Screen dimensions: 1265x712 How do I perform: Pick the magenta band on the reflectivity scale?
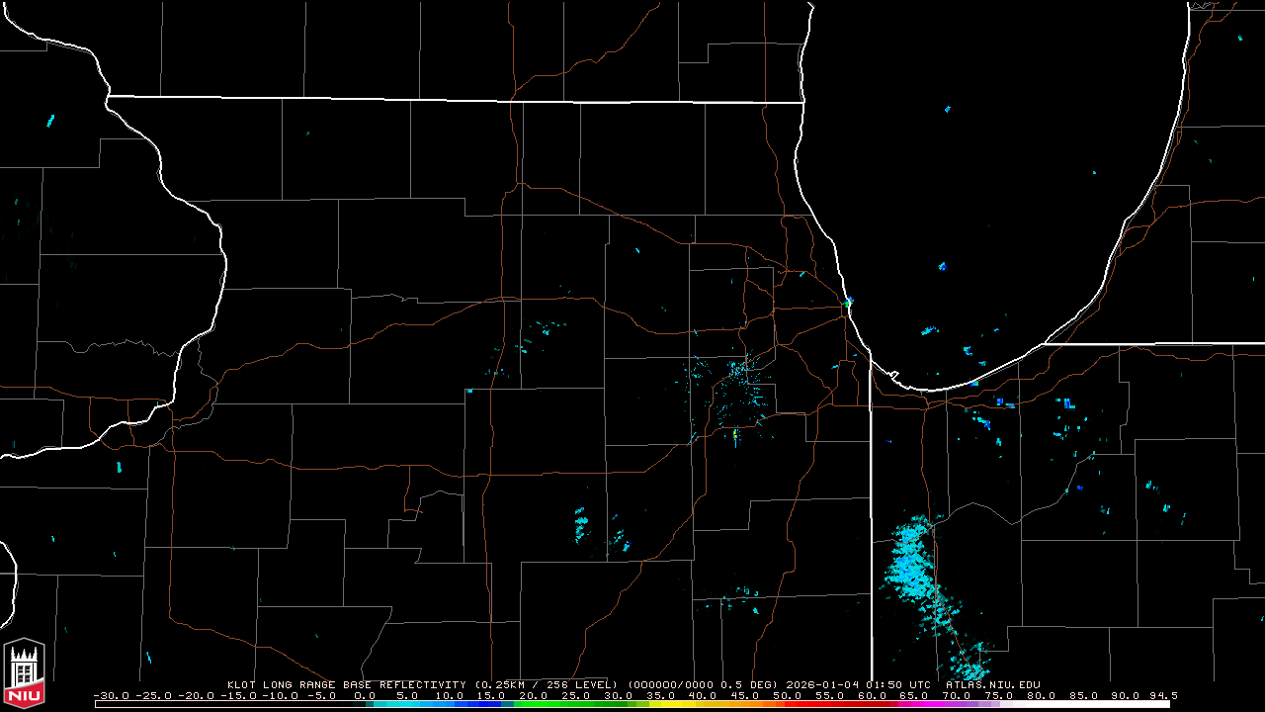(x=919, y=704)
